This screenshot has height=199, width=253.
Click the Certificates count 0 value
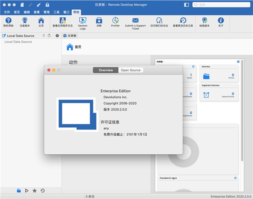pos(191,94)
